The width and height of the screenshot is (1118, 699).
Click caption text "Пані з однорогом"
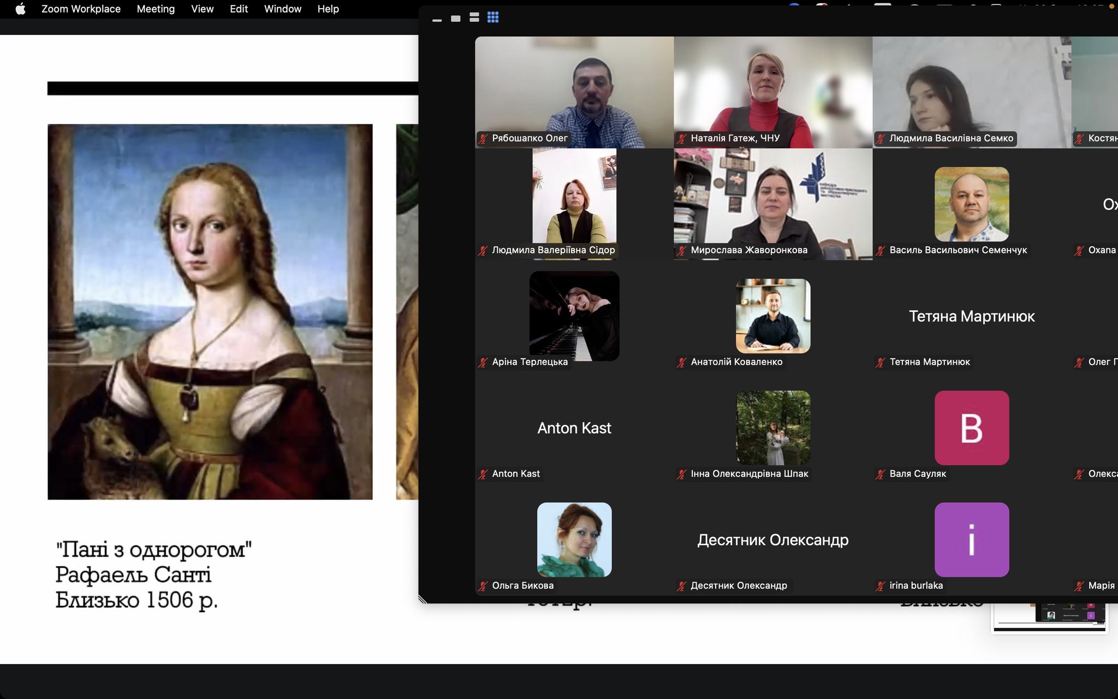point(154,549)
